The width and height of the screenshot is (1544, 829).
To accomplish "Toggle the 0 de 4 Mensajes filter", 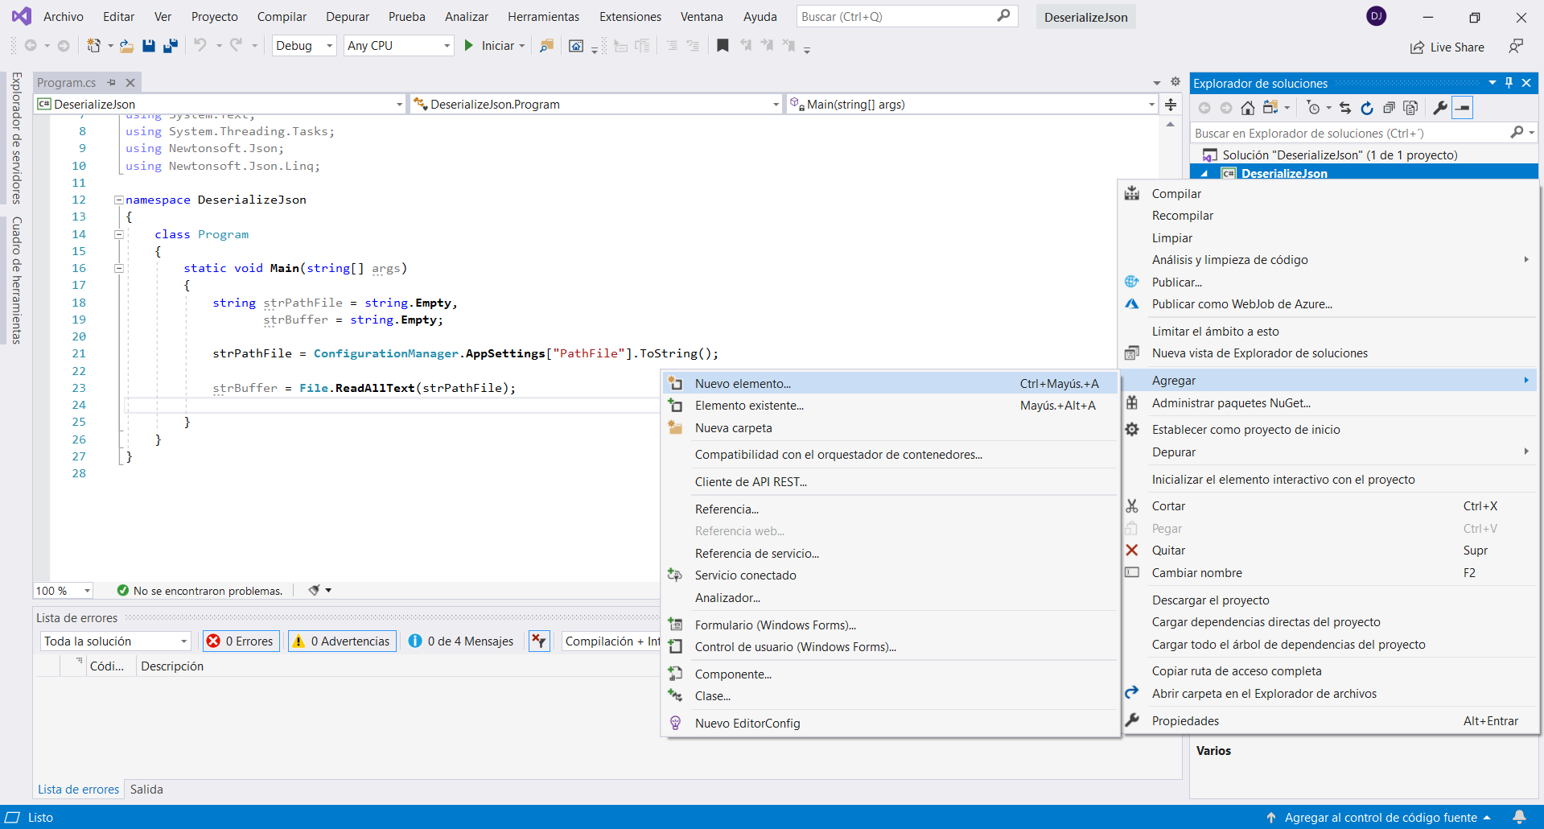I will tap(461, 641).
